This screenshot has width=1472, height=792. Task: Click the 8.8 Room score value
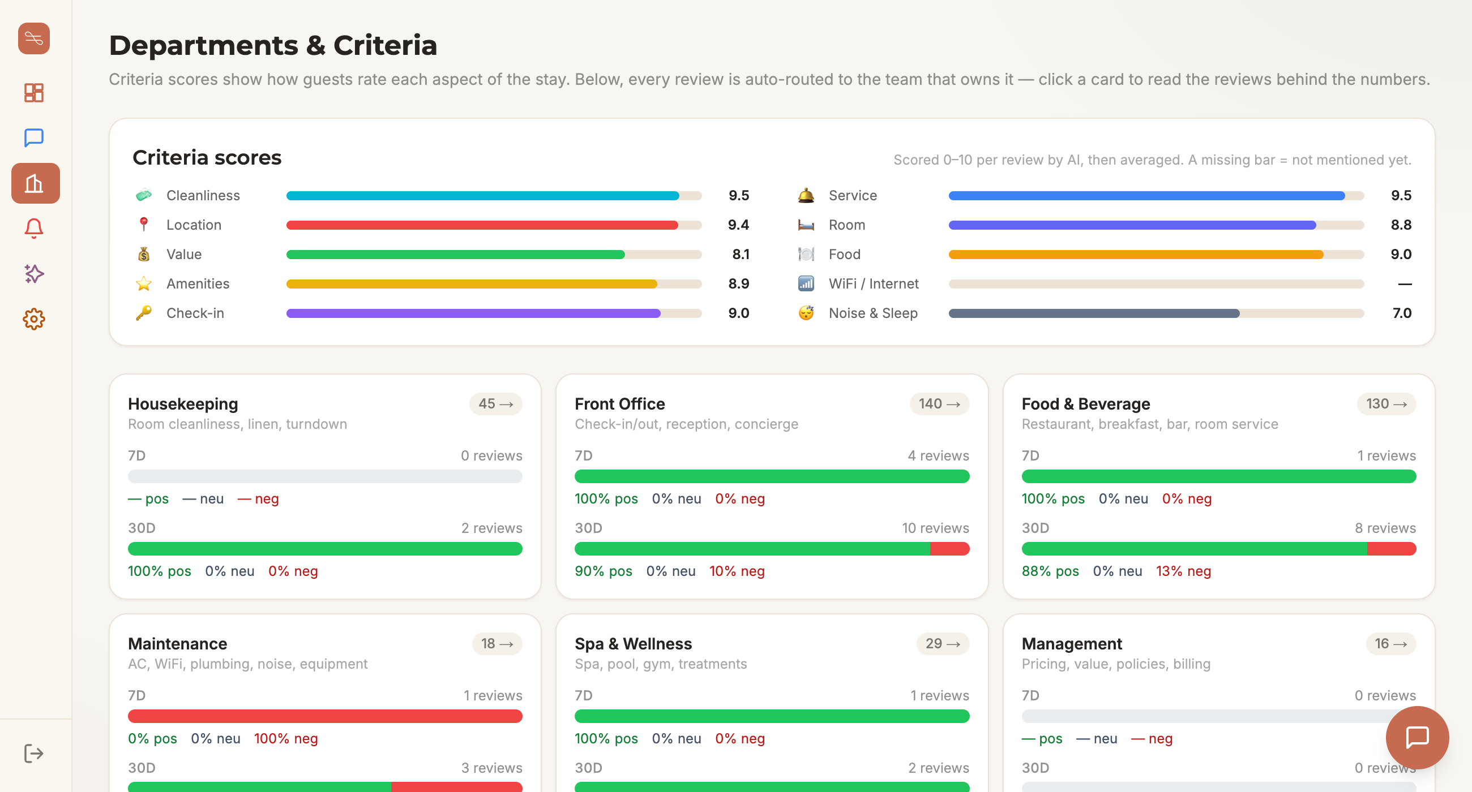[1401, 225]
